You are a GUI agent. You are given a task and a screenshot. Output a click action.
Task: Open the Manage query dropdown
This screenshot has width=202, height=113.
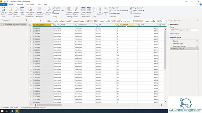(x=56, y=13)
